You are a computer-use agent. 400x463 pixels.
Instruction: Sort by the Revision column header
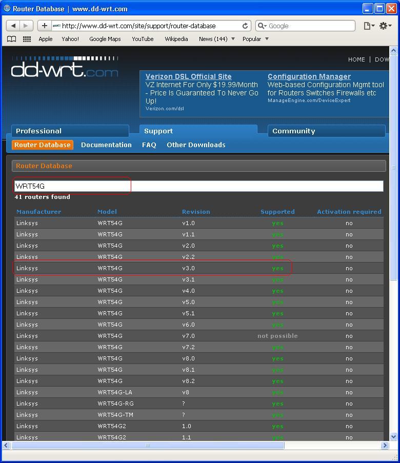pyautogui.click(x=196, y=212)
